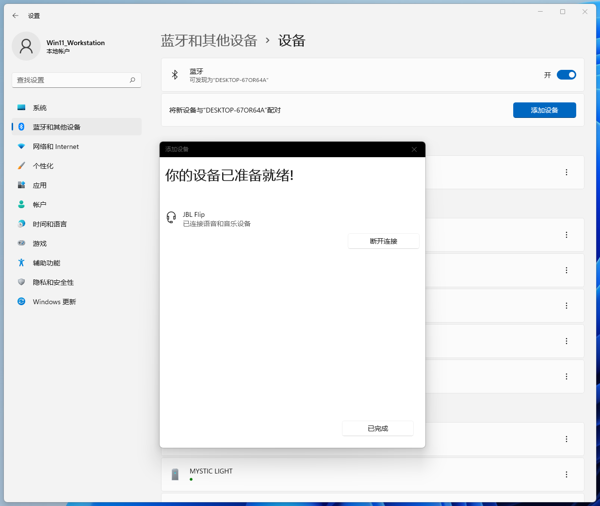Open 个性化 settings

pos(77,166)
